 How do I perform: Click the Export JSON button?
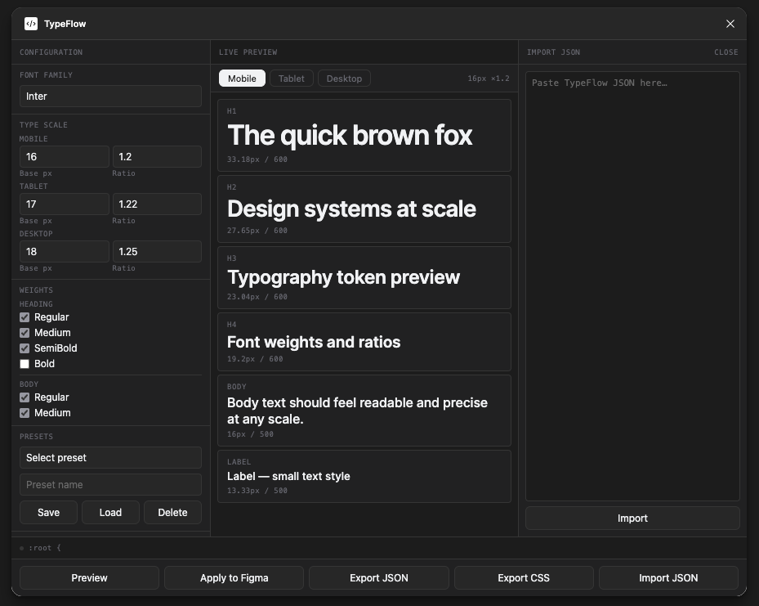coord(379,578)
